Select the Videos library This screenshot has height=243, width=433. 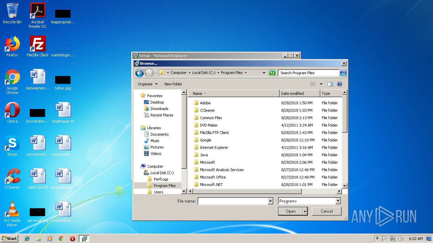tap(156, 154)
